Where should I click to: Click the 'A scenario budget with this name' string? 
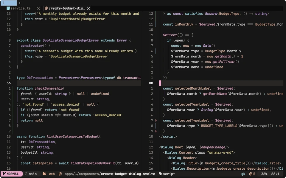tap(86, 51)
